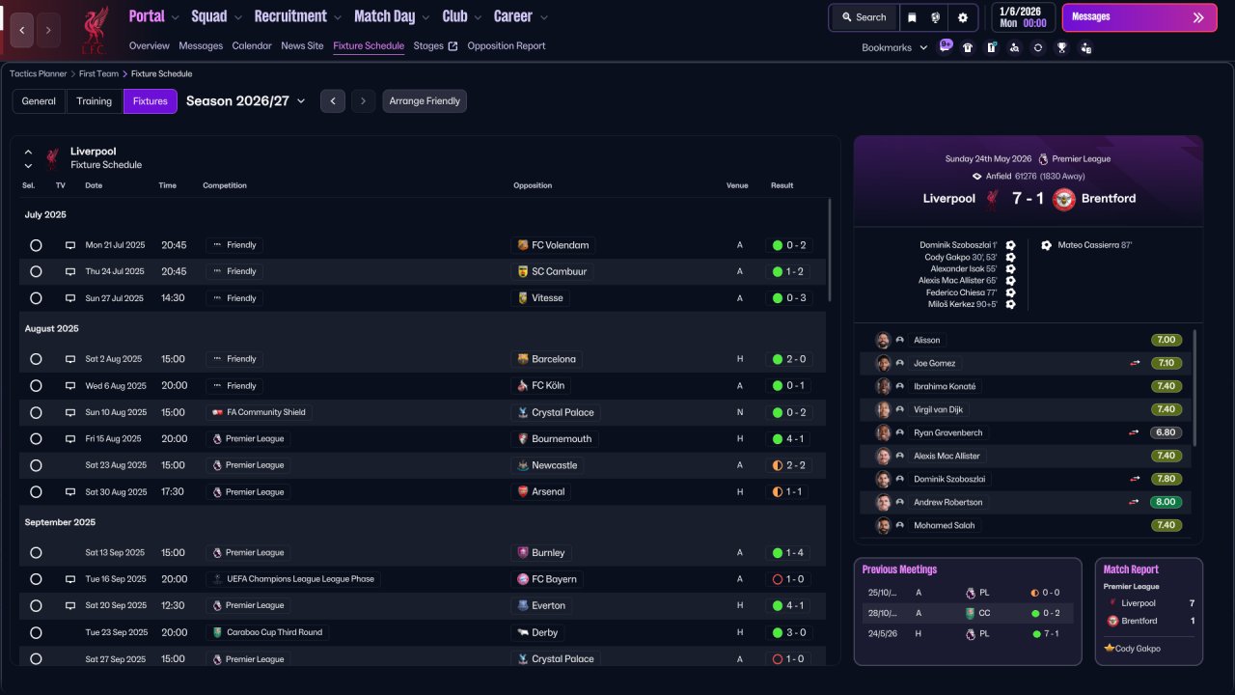Select the radio button for Vitesse fixture
1235x695 pixels.
tap(36, 298)
